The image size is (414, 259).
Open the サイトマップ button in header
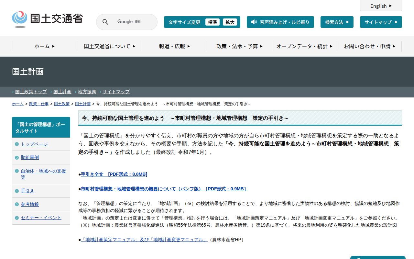point(381,22)
